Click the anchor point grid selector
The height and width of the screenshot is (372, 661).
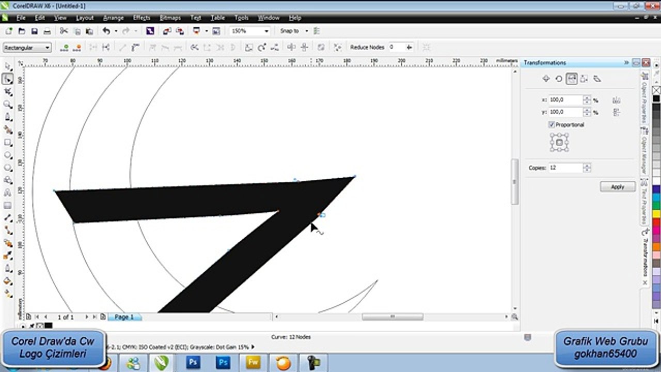click(559, 143)
